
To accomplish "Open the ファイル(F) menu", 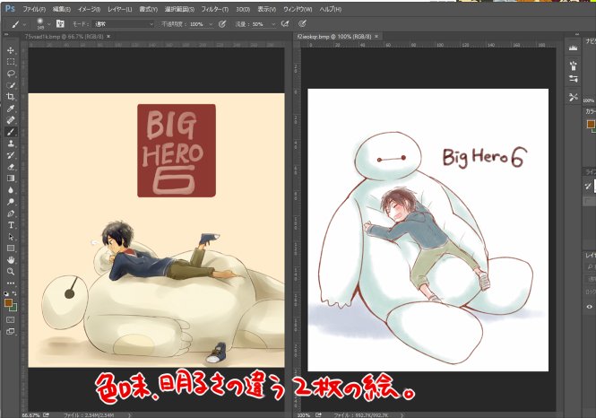I will pos(34,9).
